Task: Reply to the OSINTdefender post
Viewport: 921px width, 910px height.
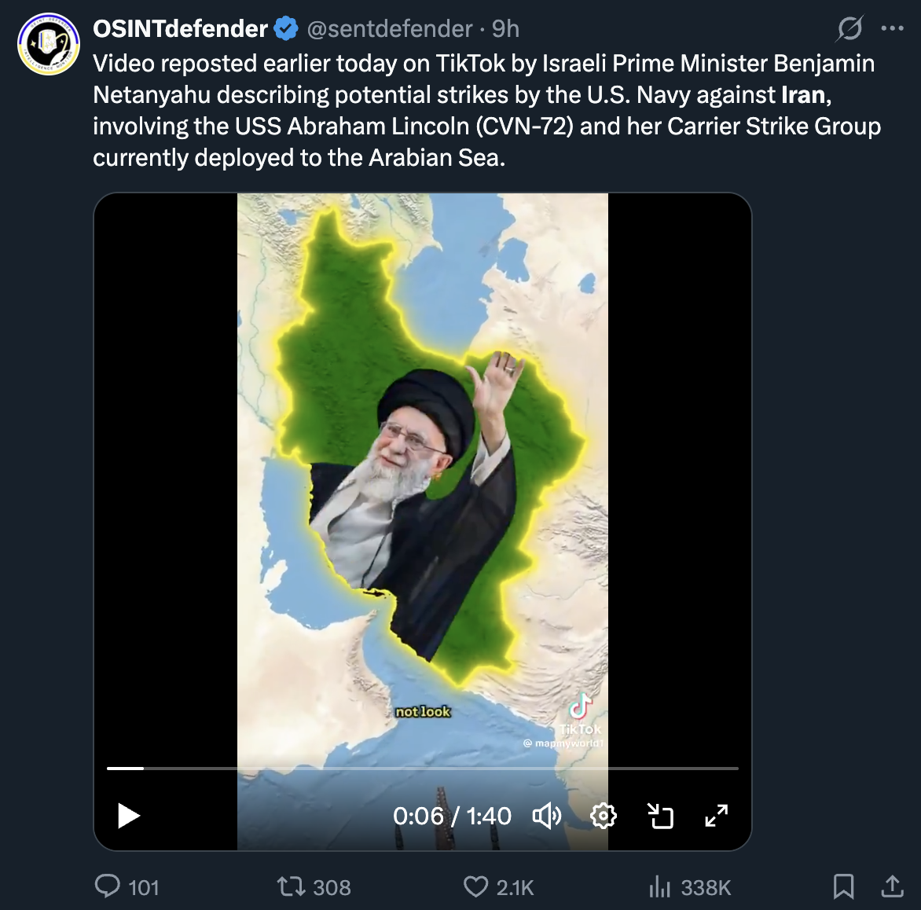Action: tap(108, 886)
